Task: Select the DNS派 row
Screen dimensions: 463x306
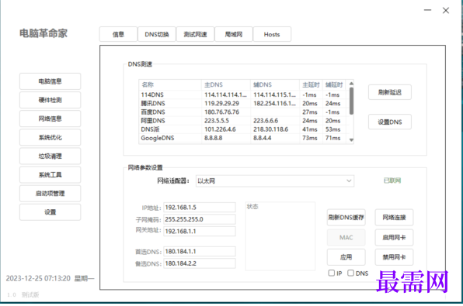Action: click(x=244, y=129)
